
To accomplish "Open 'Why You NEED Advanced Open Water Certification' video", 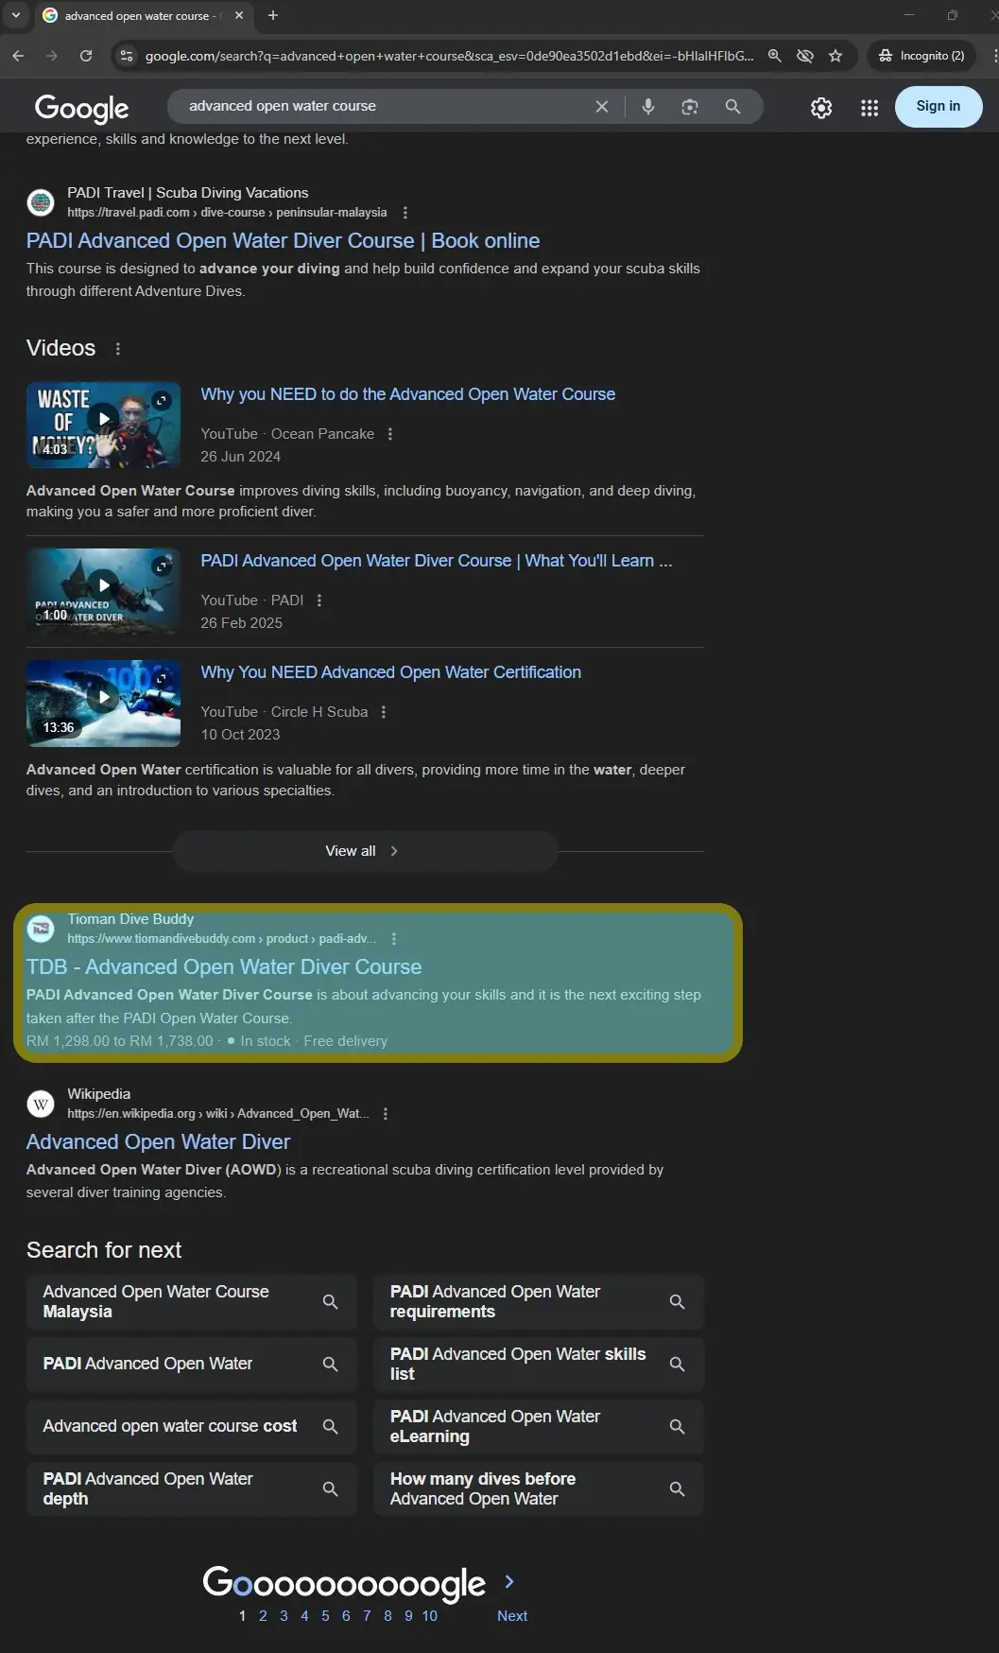I will [x=390, y=672].
